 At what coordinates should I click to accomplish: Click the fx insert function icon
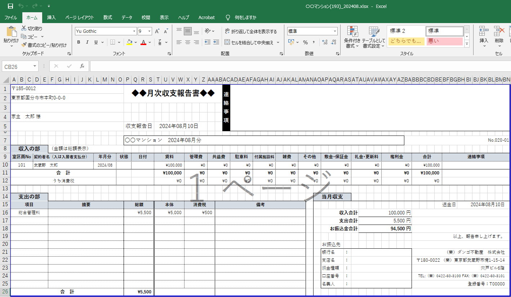coord(82,66)
